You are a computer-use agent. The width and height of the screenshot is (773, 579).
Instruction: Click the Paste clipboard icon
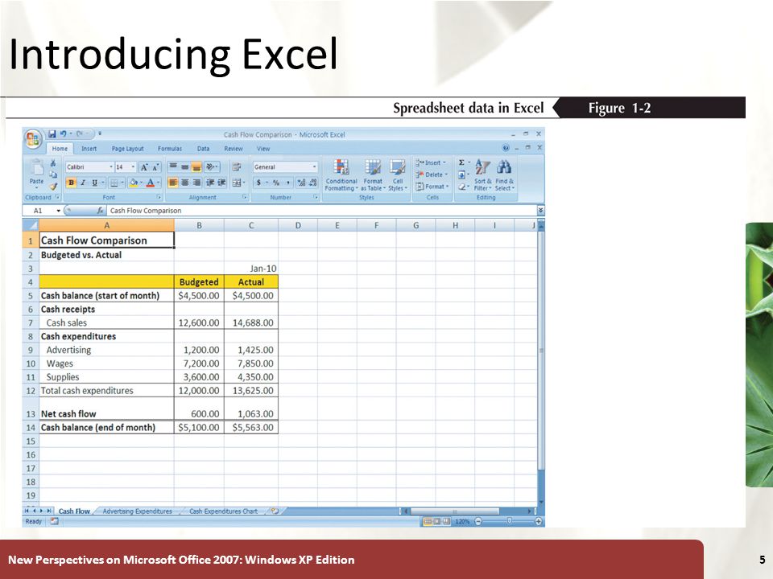pyautogui.click(x=36, y=168)
